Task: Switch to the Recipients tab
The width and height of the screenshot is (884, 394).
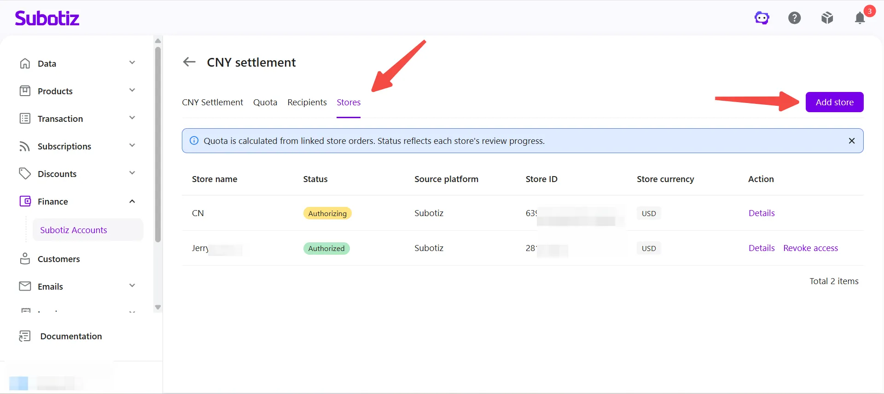Action: pos(307,102)
